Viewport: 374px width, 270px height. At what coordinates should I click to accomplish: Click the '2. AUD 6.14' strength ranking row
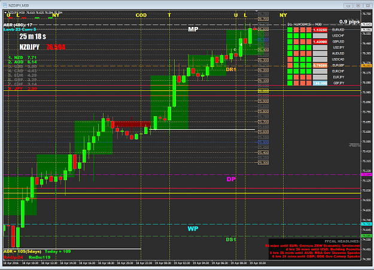pyautogui.click(x=22, y=62)
